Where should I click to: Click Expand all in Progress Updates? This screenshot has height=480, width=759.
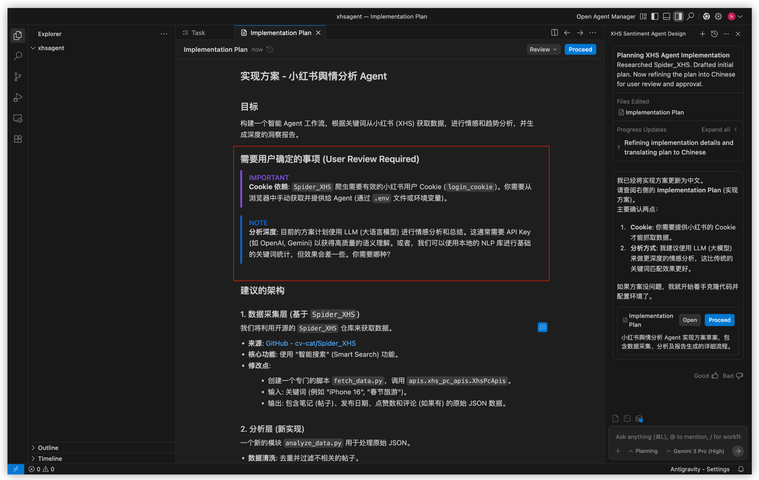coord(719,129)
